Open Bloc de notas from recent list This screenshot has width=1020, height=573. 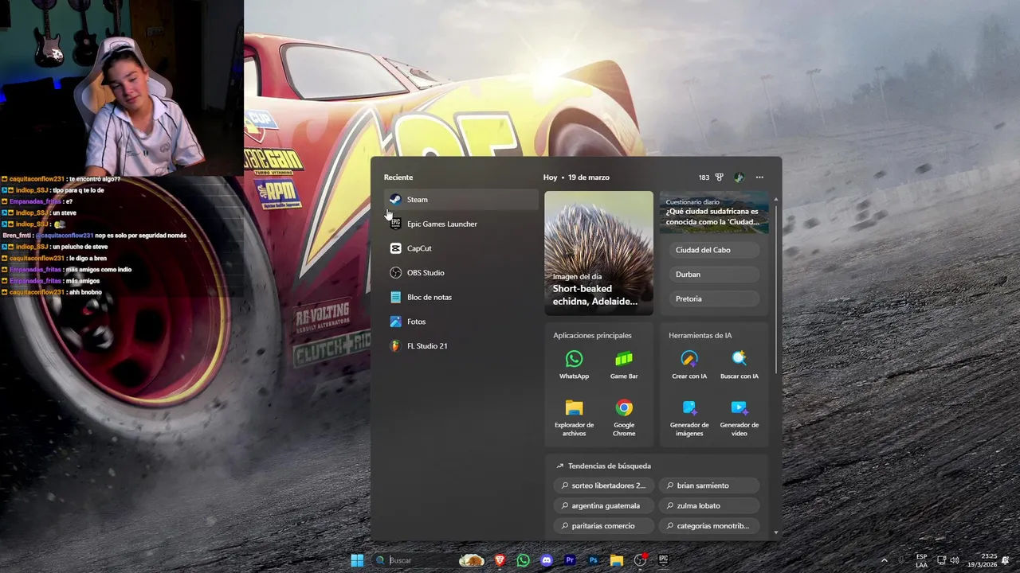461,297
